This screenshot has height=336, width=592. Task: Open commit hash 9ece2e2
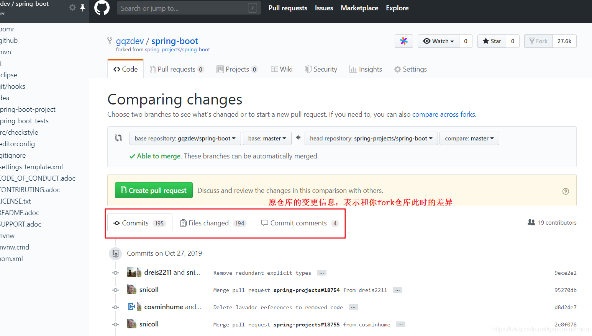pyautogui.click(x=566, y=273)
